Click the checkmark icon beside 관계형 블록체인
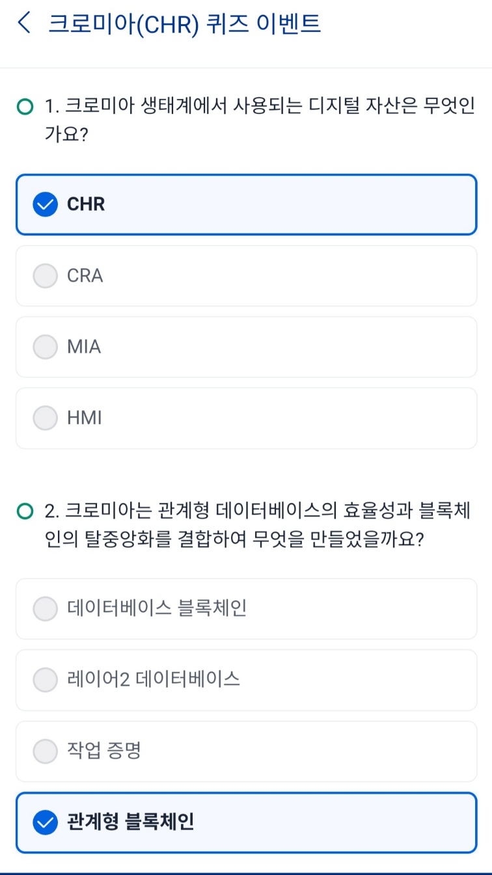The image size is (492, 875). [x=45, y=823]
